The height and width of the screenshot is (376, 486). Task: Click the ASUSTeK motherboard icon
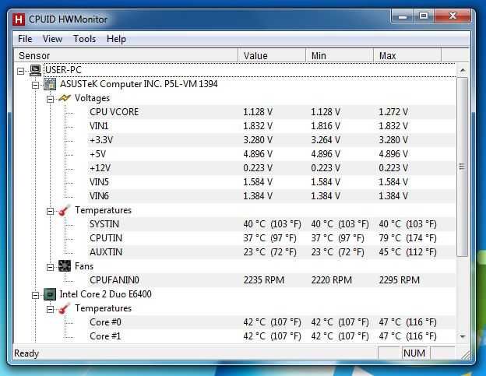tap(50, 84)
